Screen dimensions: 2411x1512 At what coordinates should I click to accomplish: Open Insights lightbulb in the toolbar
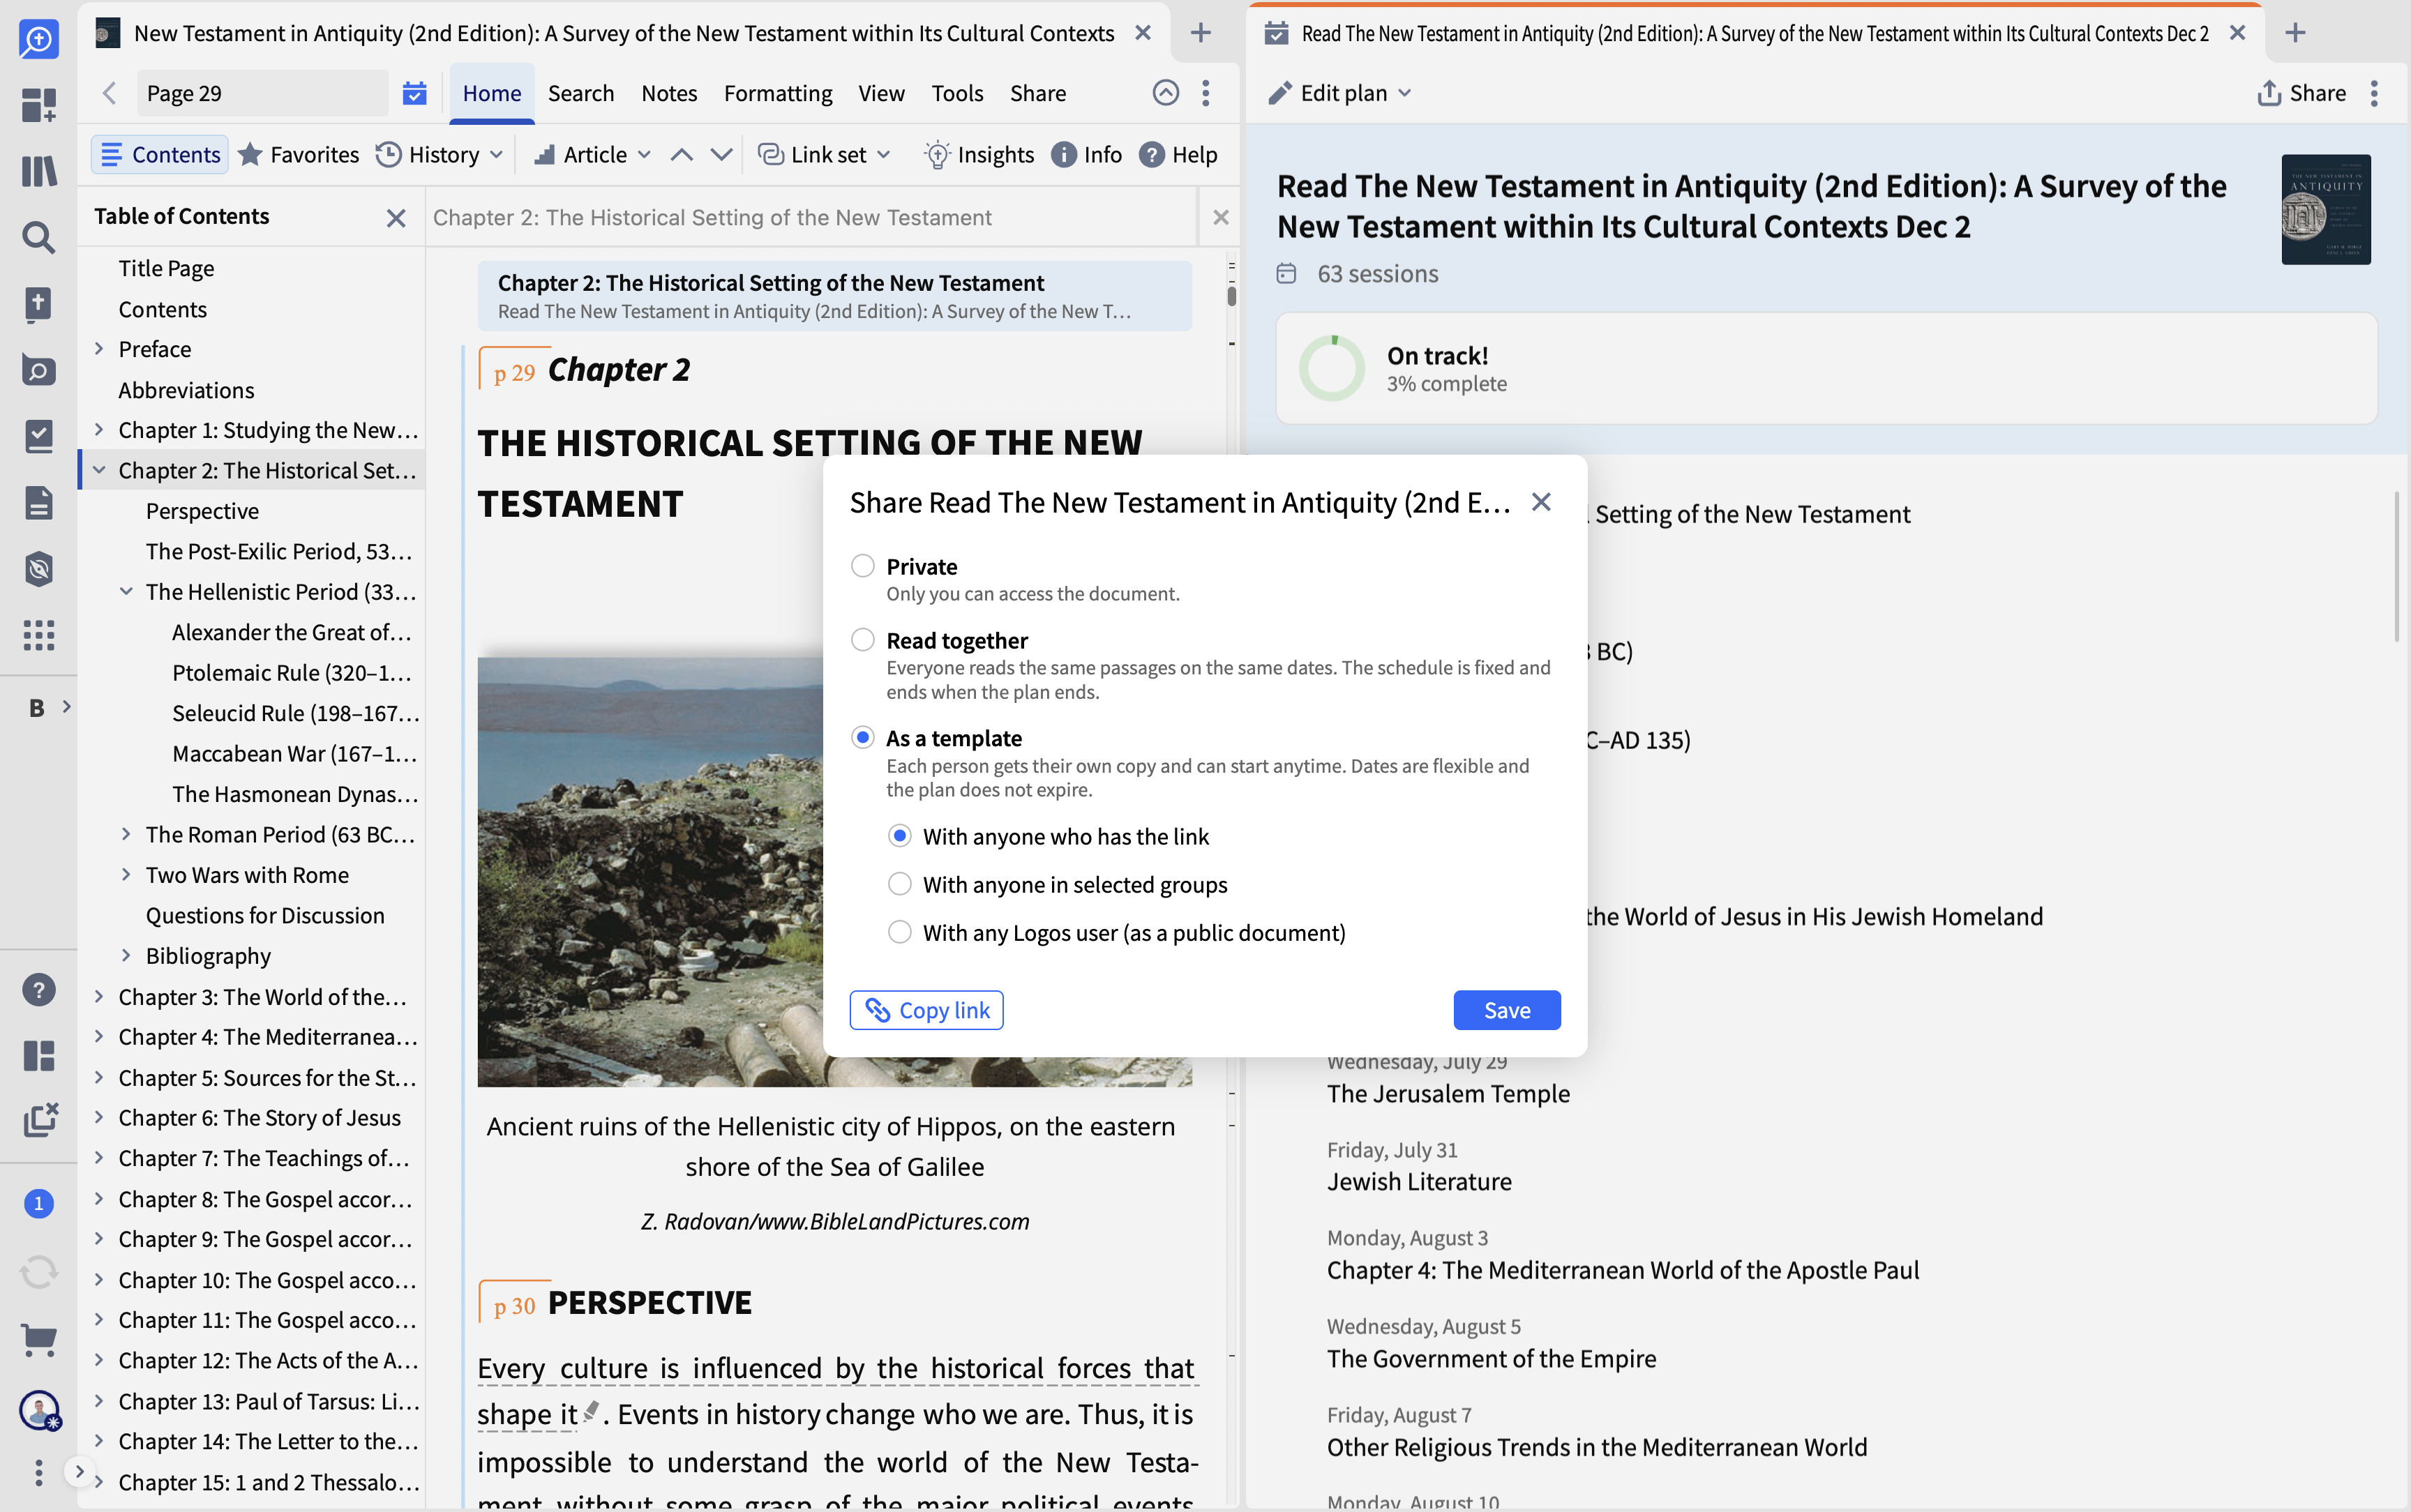click(978, 155)
